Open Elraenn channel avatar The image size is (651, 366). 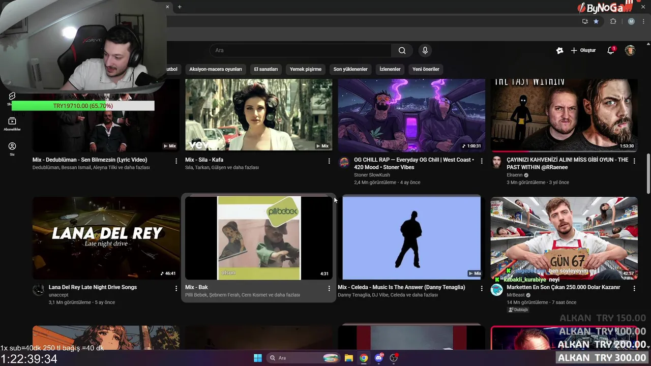(x=497, y=163)
